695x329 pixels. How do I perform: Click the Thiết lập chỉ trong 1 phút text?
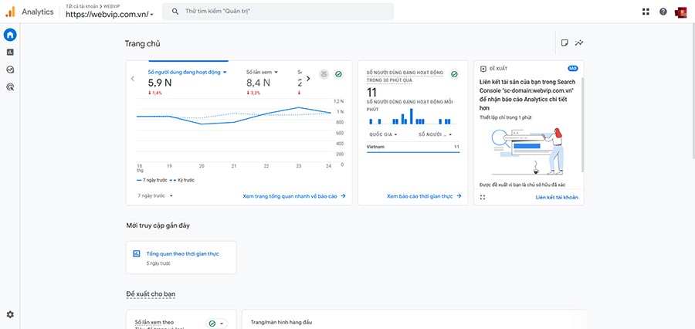(505, 117)
